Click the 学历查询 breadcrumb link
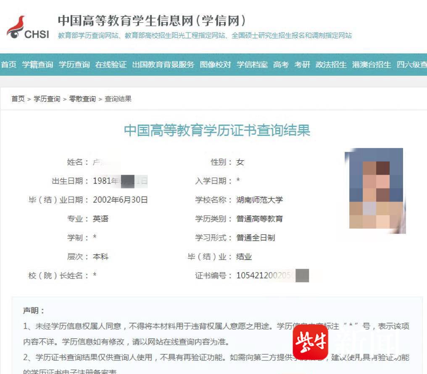Image resolution: width=427 pixels, height=374 pixels. point(47,99)
